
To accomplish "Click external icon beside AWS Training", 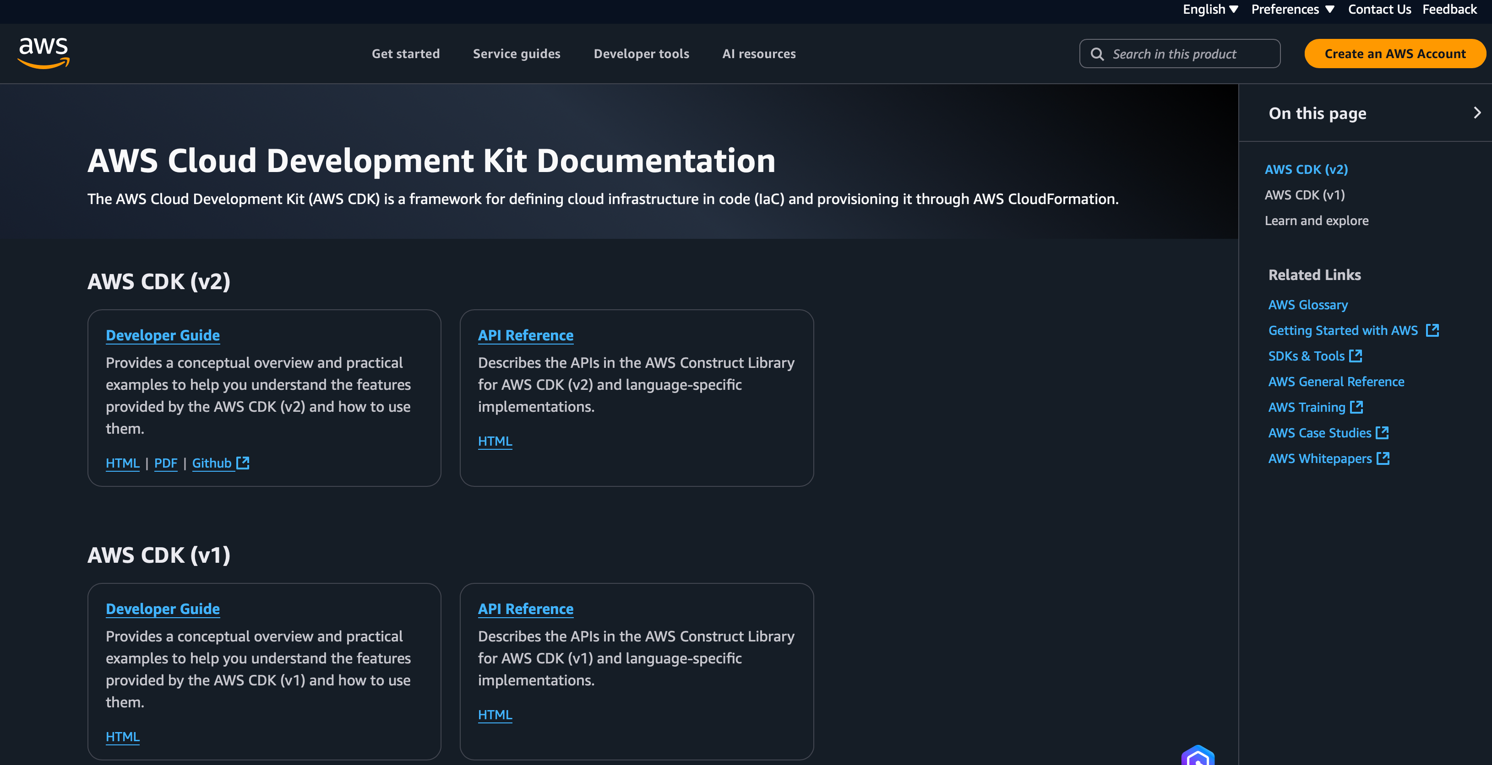I will [1356, 407].
